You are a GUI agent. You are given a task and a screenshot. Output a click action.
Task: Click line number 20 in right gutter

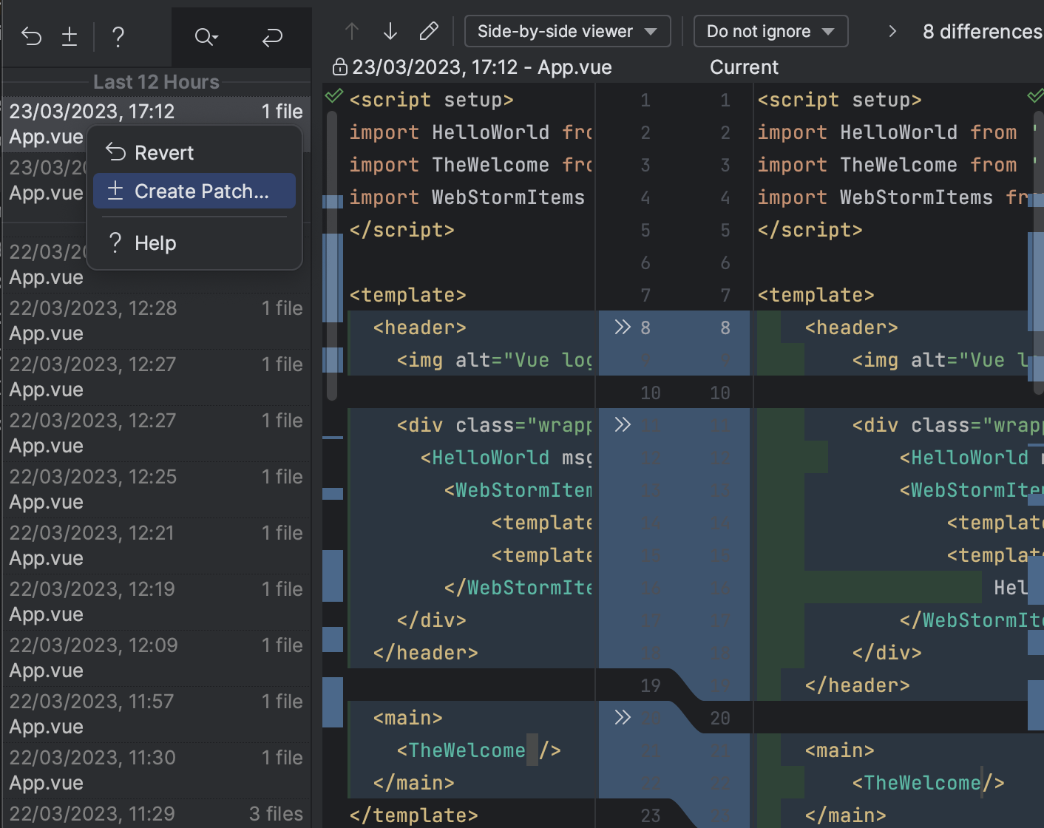[719, 718]
